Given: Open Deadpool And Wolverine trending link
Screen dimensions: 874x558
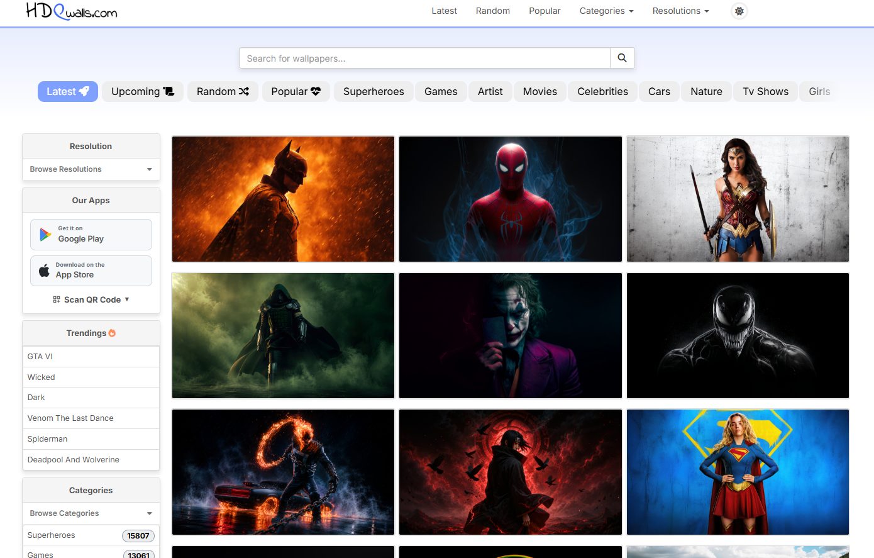Looking at the screenshot, I should click(x=91, y=460).
